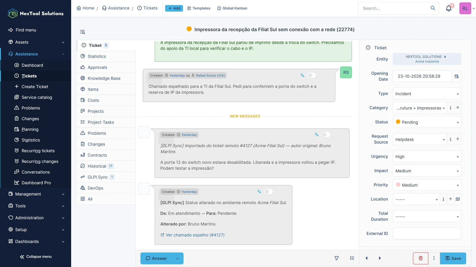Click the Answer button
The height and width of the screenshot is (267, 476).
pos(156,258)
